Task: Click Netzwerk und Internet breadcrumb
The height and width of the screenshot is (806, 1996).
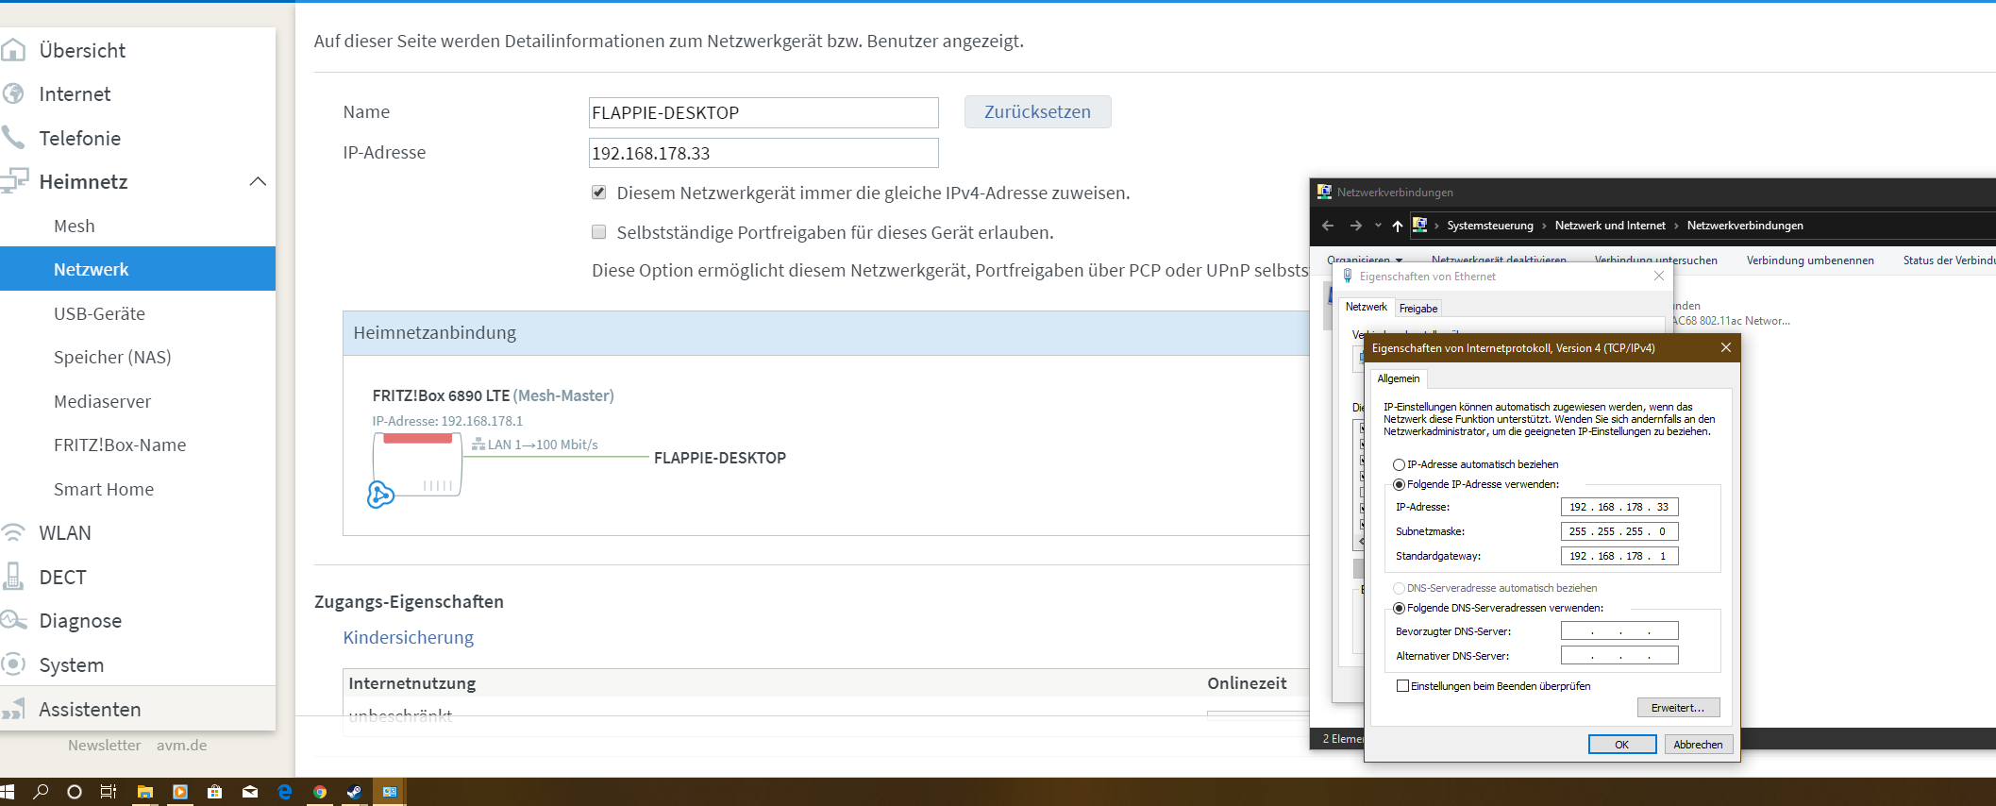Action: click(1610, 226)
